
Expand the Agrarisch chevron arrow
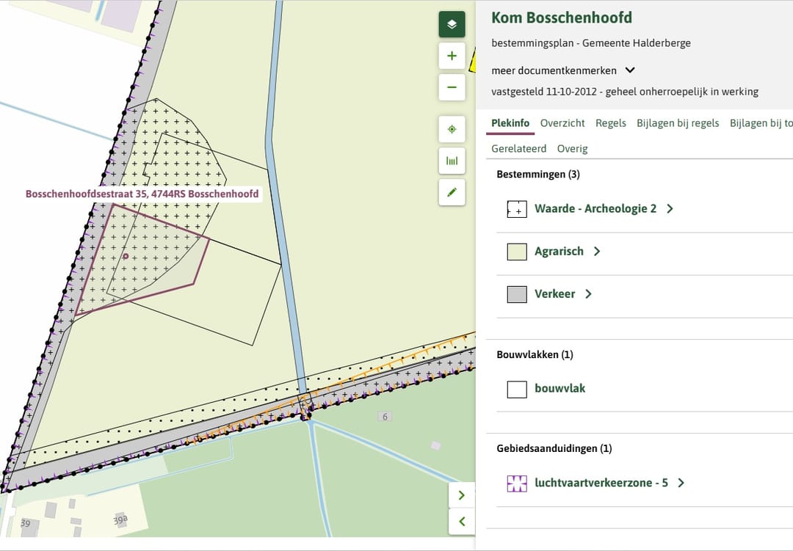597,252
